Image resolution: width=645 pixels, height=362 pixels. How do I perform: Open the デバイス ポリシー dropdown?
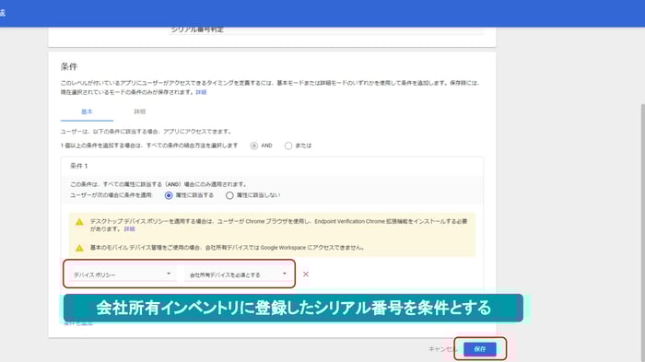coord(122,274)
